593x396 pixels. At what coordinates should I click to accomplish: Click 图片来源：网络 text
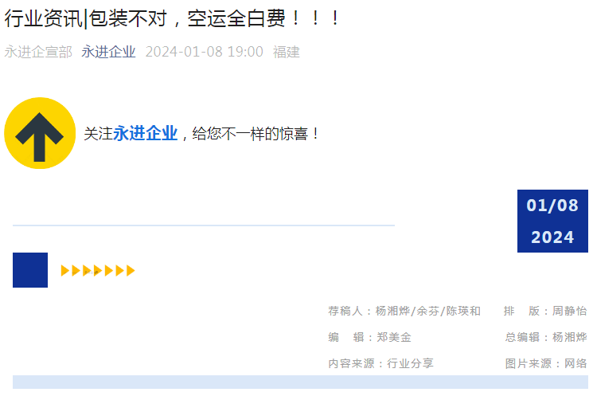click(x=546, y=363)
